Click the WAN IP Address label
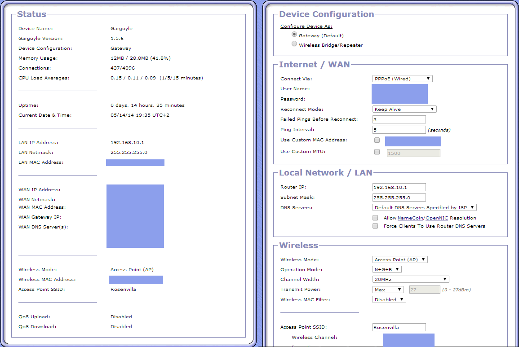This screenshot has width=519, height=347. click(40, 190)
